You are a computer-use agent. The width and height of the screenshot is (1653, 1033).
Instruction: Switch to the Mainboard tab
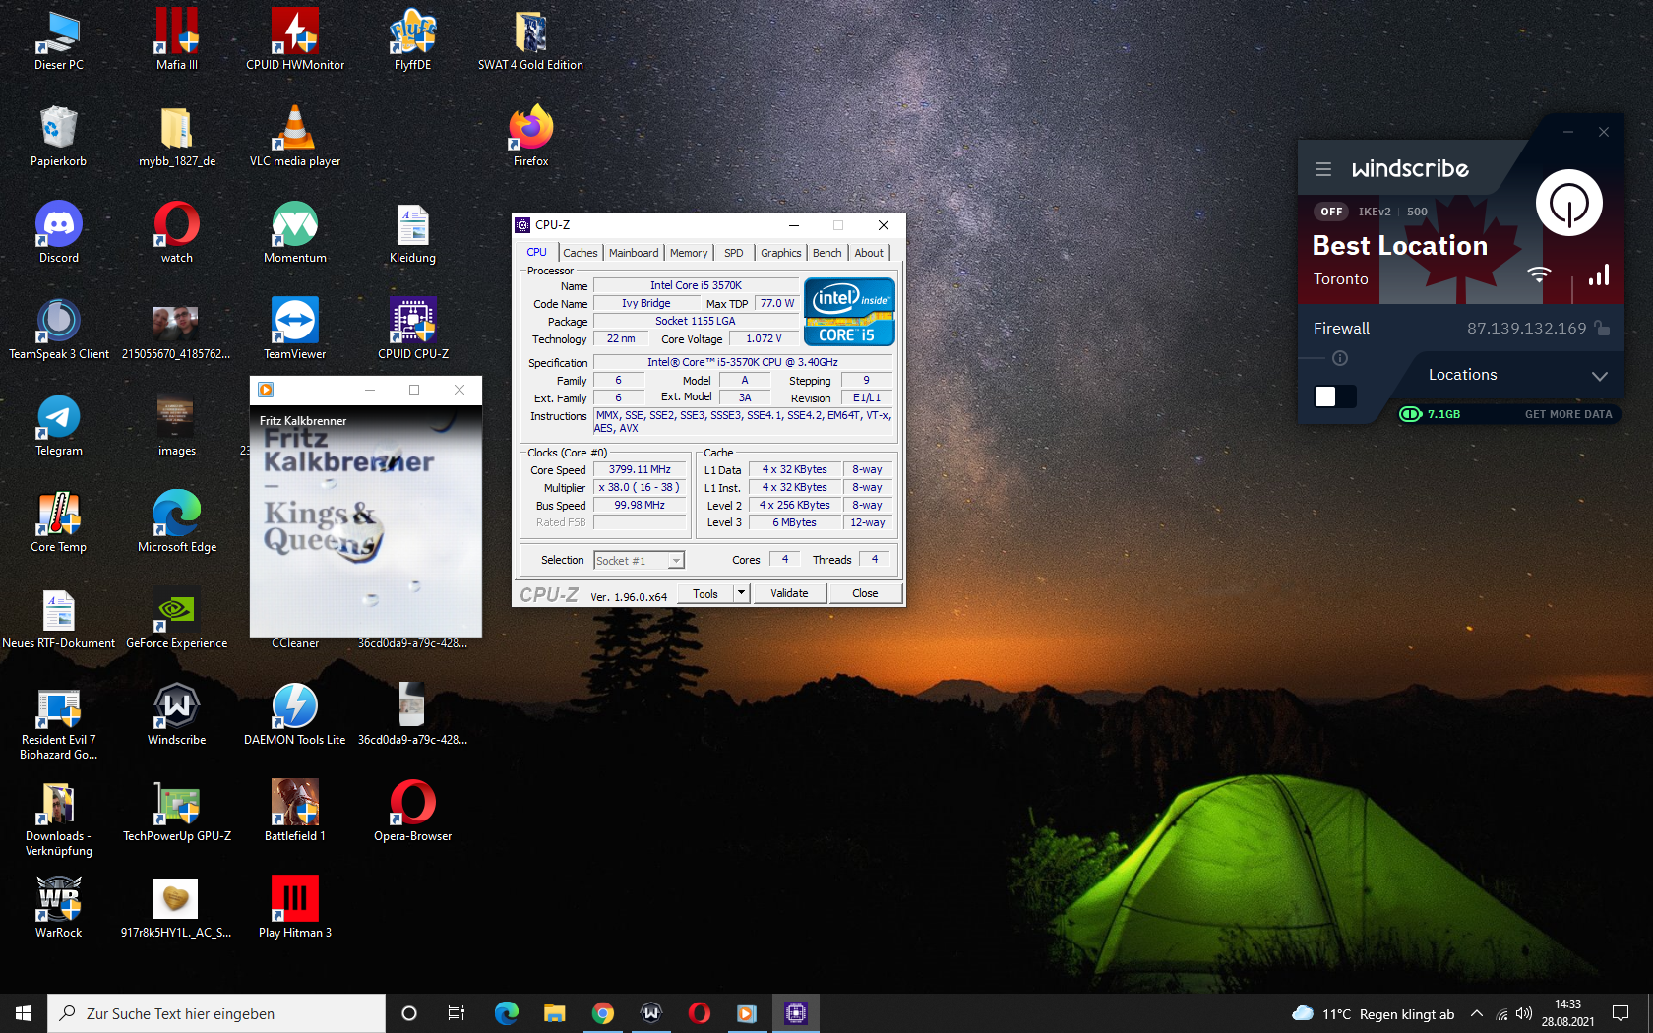click(x=634, y=253)
